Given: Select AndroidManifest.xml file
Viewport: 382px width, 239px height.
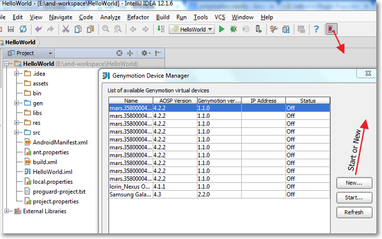Looking at the screenshot, I should coord(60,142).
